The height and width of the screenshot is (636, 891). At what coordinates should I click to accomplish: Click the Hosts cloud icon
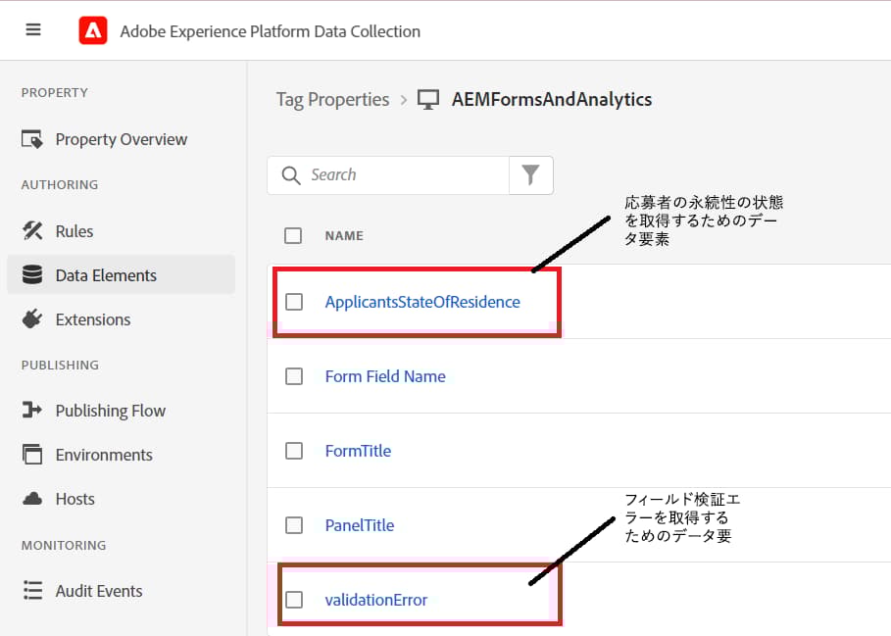pyautogui.click(x=29, y=499)
